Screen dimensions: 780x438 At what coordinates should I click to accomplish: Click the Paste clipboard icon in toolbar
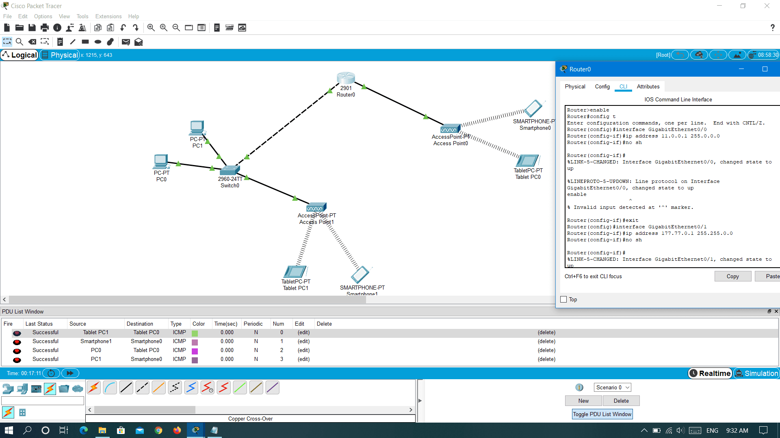pyautogui.click(x=110, y=28)
